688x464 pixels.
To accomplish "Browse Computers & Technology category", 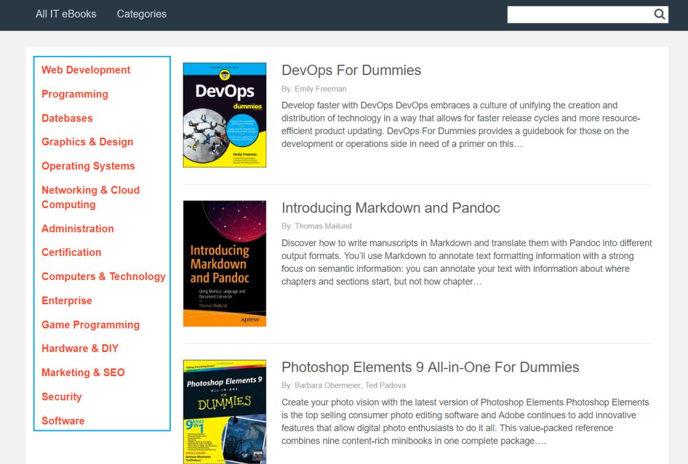I will pos(104,276).
